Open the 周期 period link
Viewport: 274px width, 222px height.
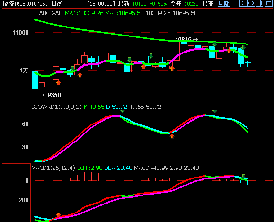(x=224, y=3)
